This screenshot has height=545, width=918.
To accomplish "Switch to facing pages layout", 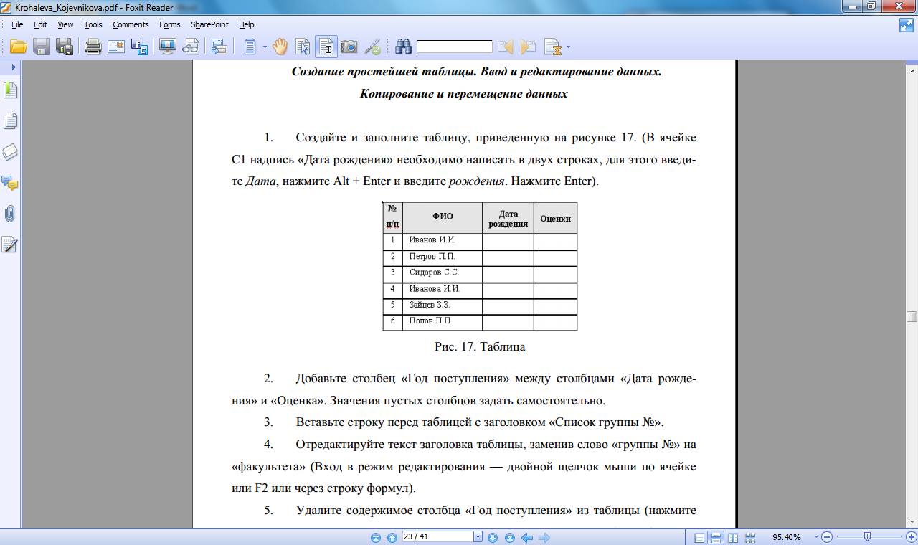I will (733, 537).
